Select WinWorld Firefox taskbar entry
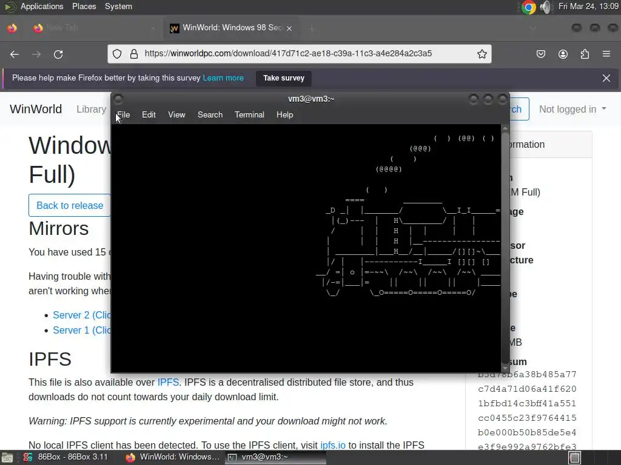Viewport: 621px width, 465px height. (173, 457)
